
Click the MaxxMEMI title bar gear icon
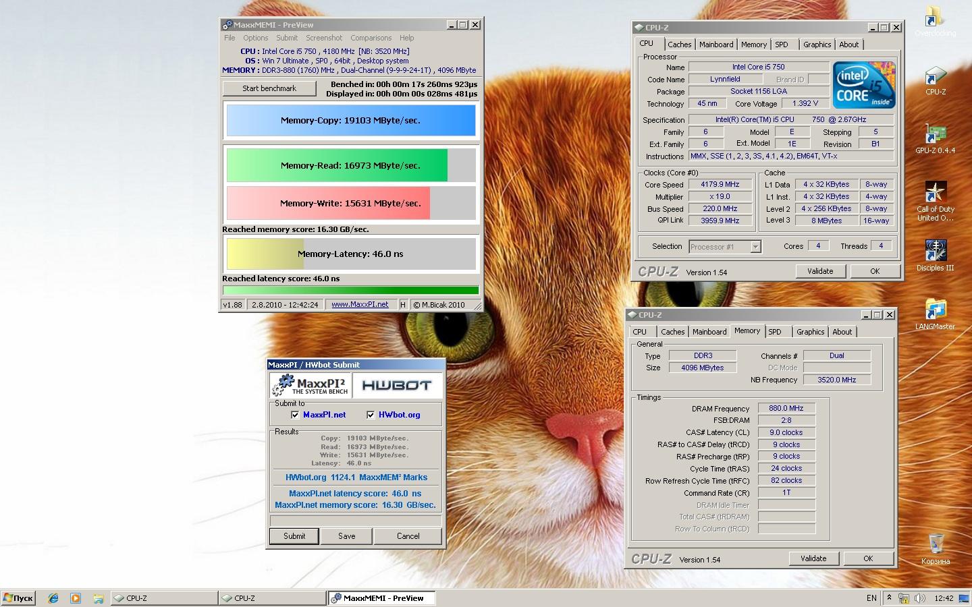tap(227, 25)
